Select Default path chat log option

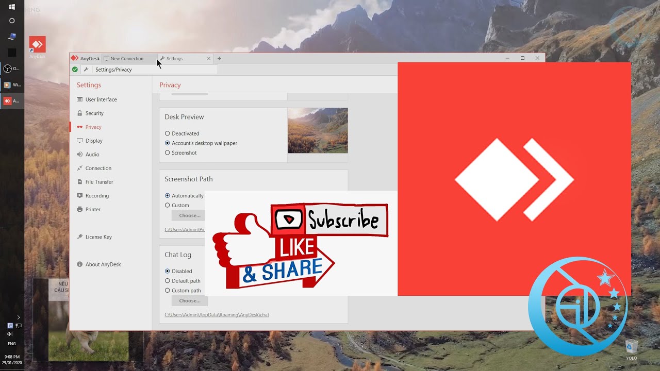tap(183, 281)
